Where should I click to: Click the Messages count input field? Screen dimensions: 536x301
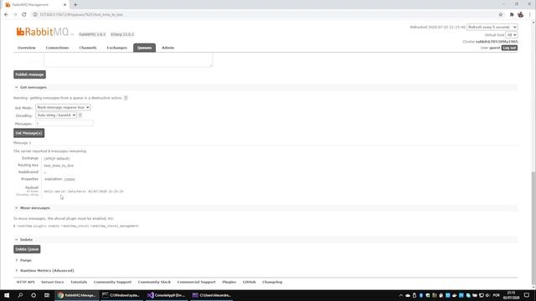click(x=64, y=124)
